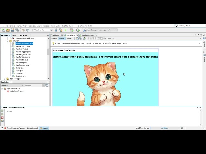
Task: Click the Redo arrow icon
Action: tap(28, 30)
